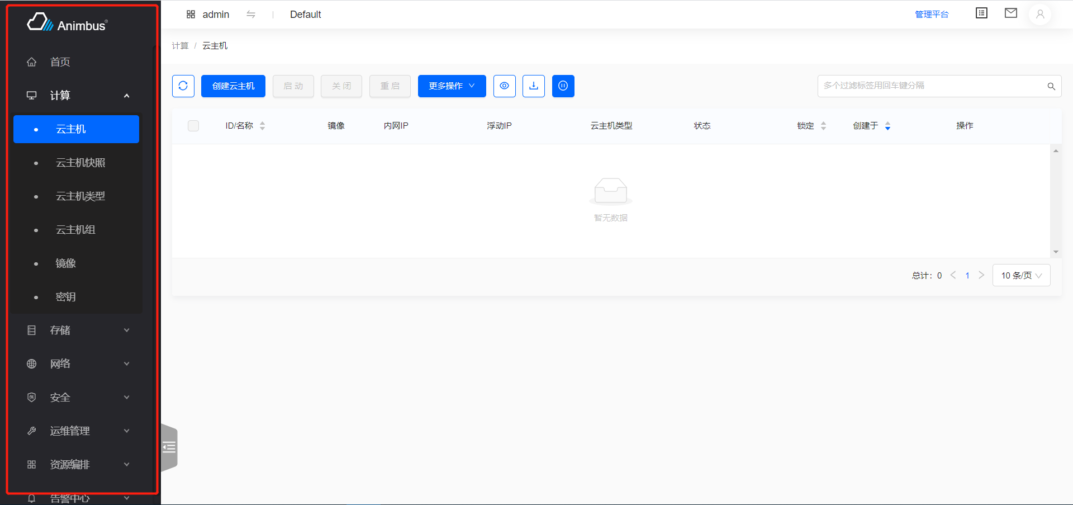Viewport: 1073px width, 505px height.
Task: Click the 创建云主机 button
Action: point(233,86)
